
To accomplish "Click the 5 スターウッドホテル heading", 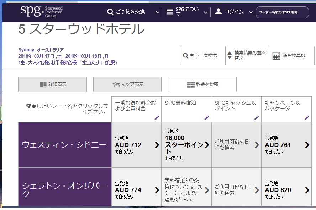I will [x=81, y=29].
